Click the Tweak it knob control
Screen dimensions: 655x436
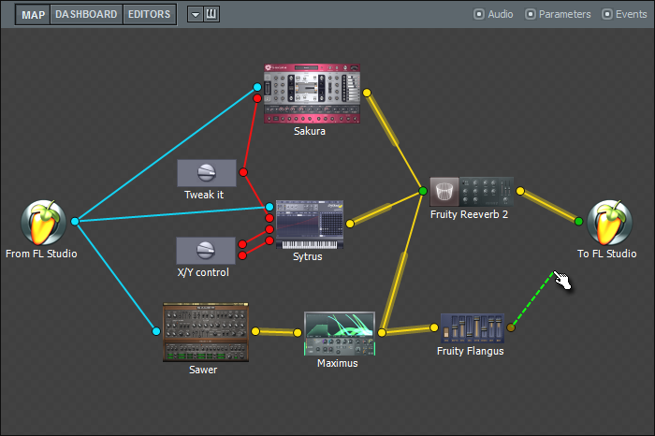(x=207, y=173)
